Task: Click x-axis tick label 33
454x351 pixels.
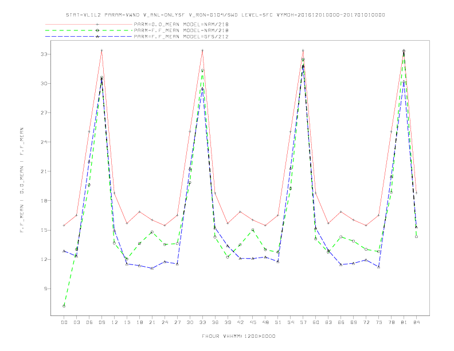Action: pyautogui.click(x=202, y=322)
